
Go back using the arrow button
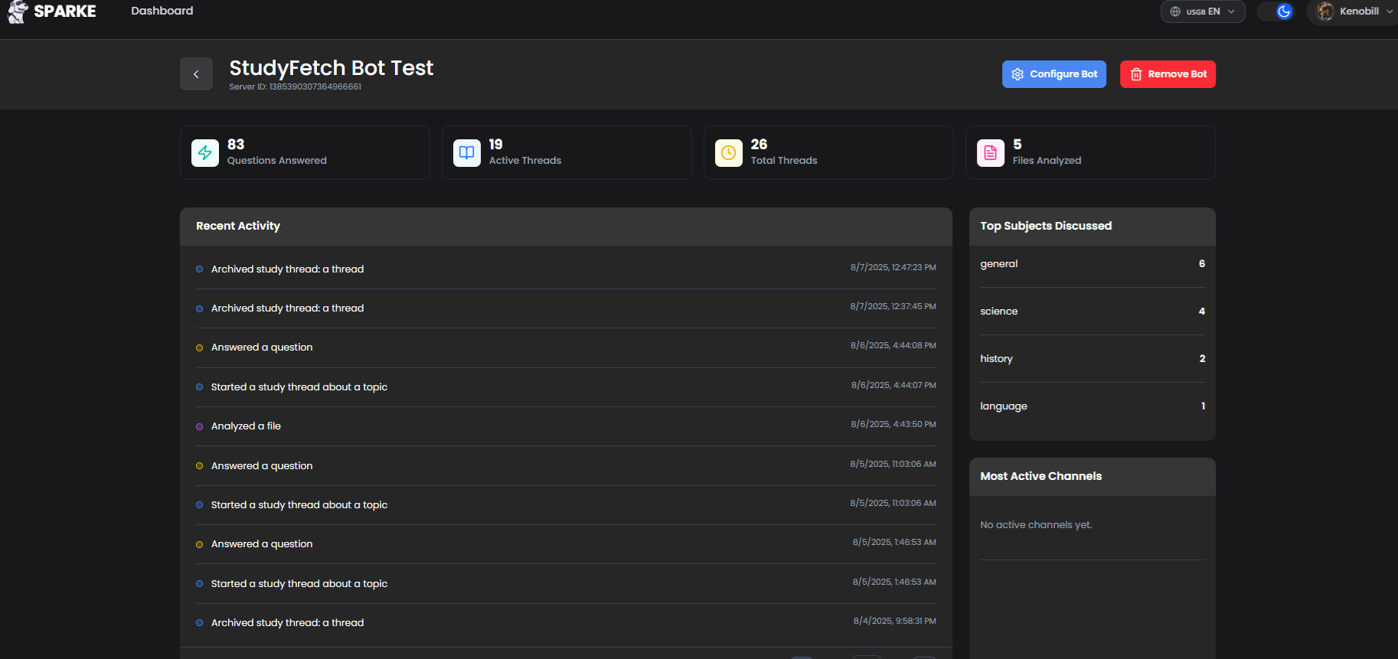(x=196, y=74)
